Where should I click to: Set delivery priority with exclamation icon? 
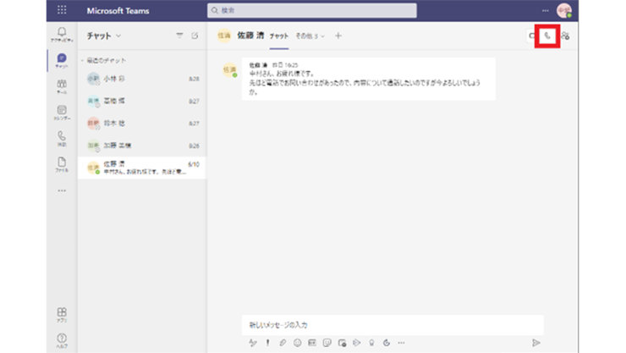pyautogui.click(x=267, y=343)
